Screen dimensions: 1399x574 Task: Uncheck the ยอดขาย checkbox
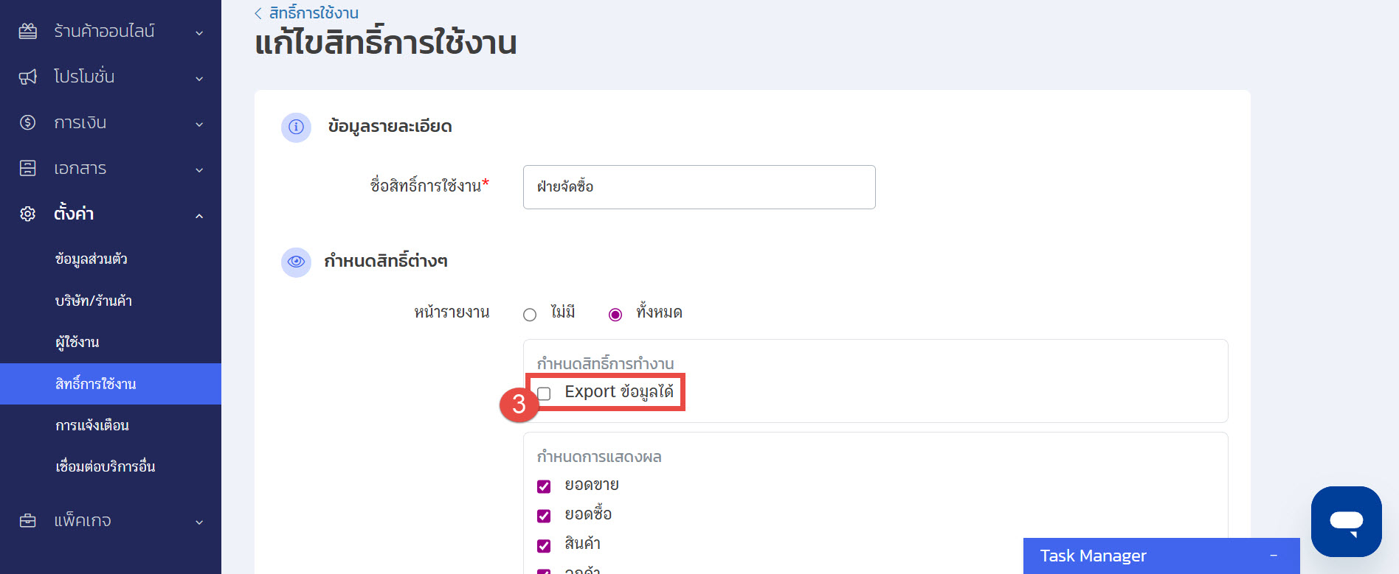[544, 486]
